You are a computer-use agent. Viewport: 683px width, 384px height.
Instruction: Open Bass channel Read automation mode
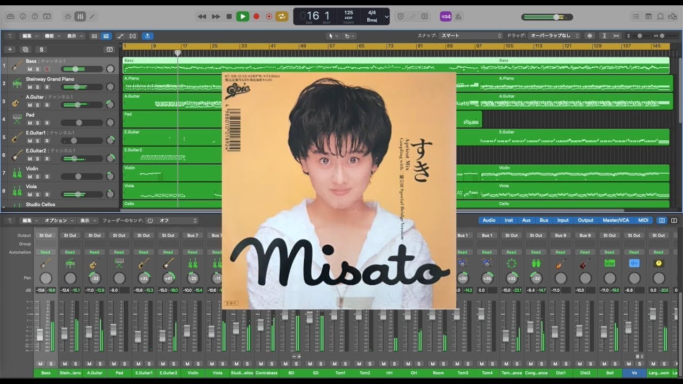coord(46,252)
